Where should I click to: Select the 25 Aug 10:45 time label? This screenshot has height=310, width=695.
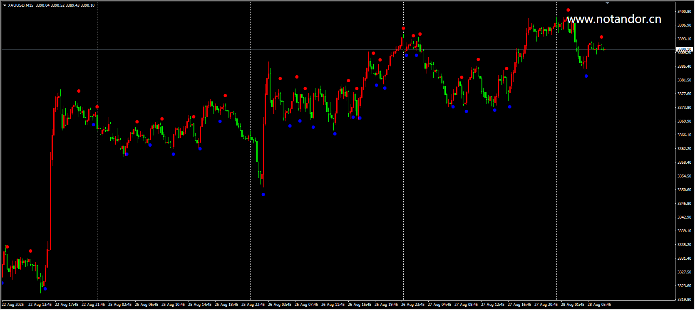point(173,305)
